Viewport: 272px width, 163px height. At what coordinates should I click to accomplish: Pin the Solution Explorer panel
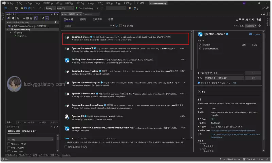[x=54, y=14]
